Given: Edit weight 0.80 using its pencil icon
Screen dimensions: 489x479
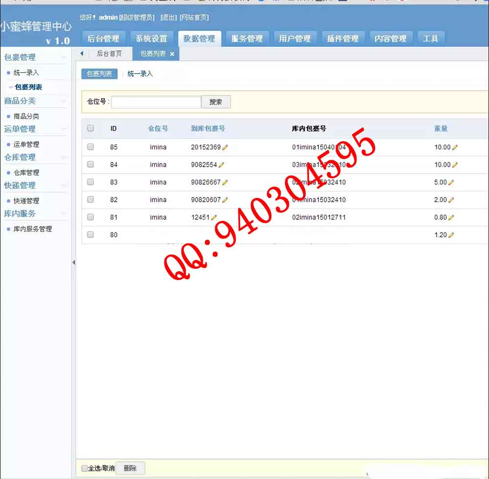Looking at the screenshot, I should click(451, 218).
